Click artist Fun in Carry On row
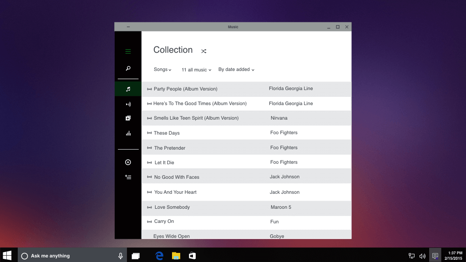The height and width of the screenshot is (262, 466). pos(274,222)
